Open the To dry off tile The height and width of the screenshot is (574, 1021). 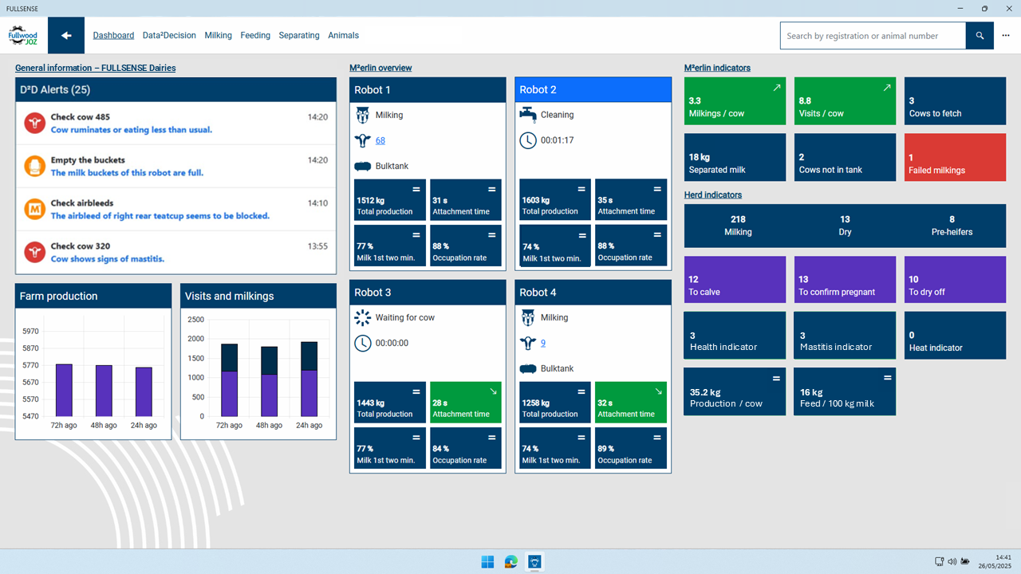pyautogui.click(x=955, y=280)
